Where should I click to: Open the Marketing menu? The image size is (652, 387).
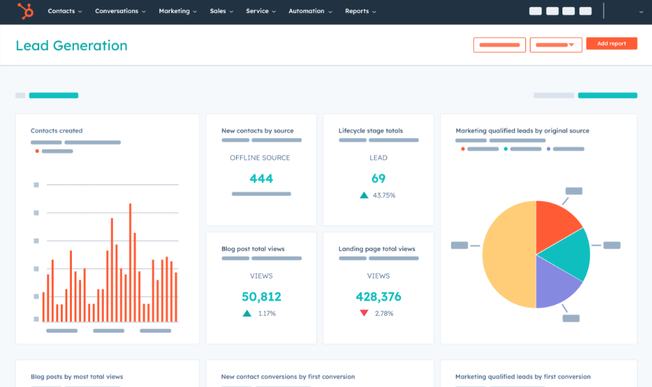(x=177, y=11)
